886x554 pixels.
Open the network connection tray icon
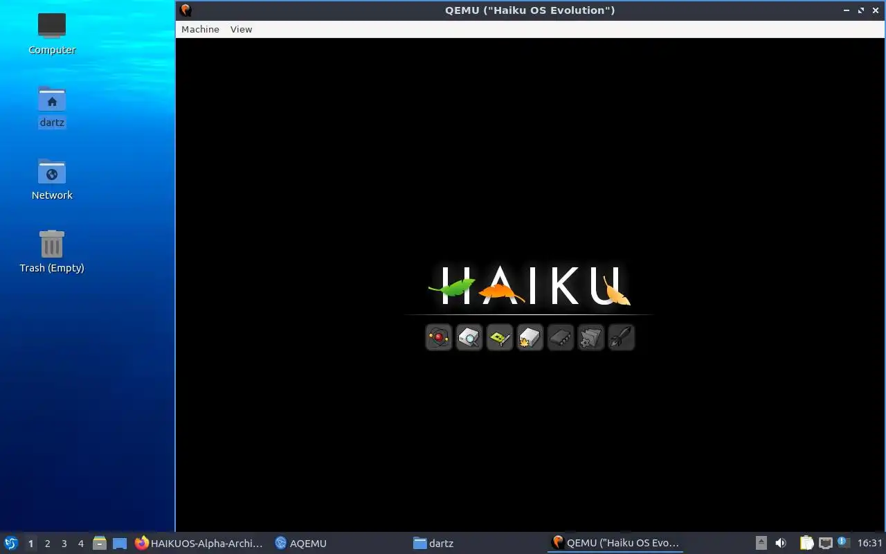(x=825, y=543)
